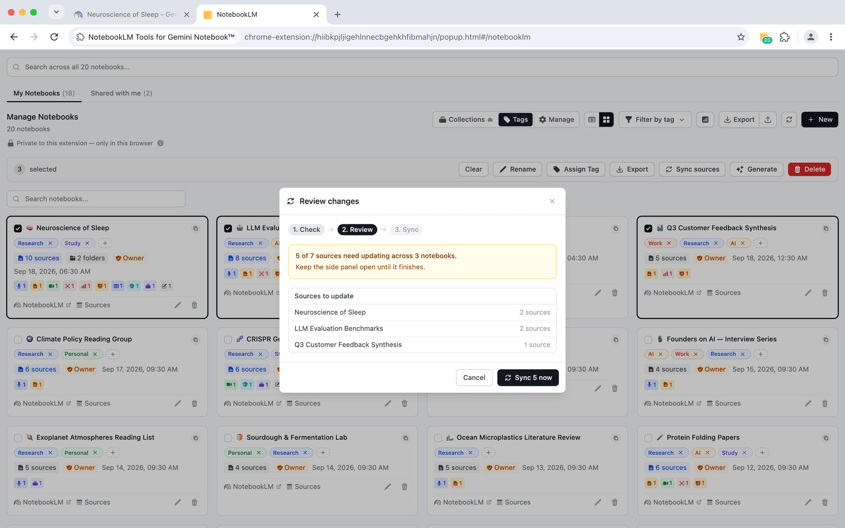Close the Review changes dialog

[552, 201]
